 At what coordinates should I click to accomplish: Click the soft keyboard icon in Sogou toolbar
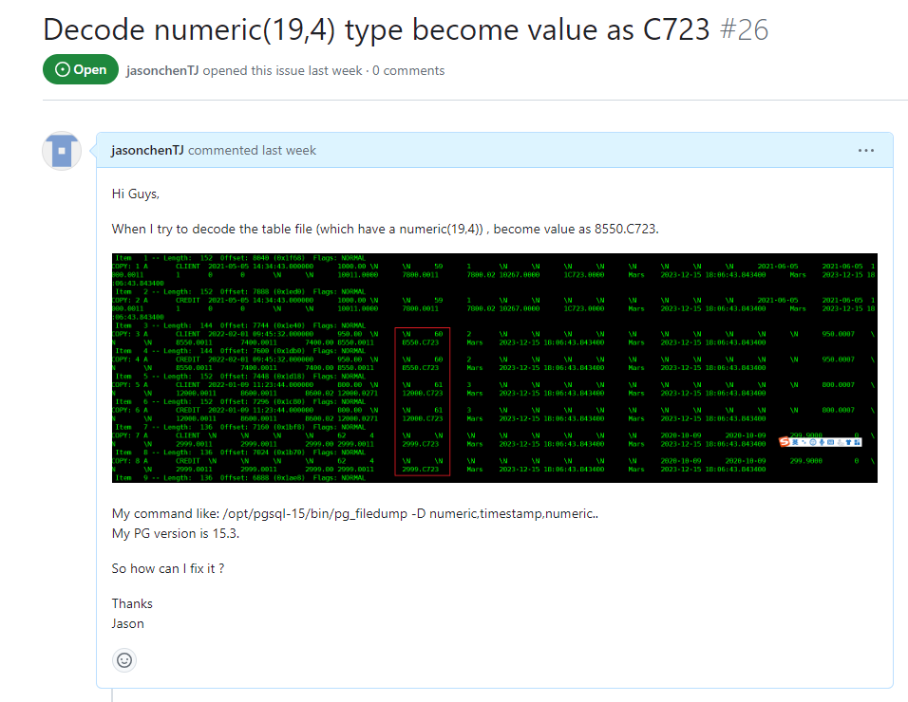pos(830,442)
